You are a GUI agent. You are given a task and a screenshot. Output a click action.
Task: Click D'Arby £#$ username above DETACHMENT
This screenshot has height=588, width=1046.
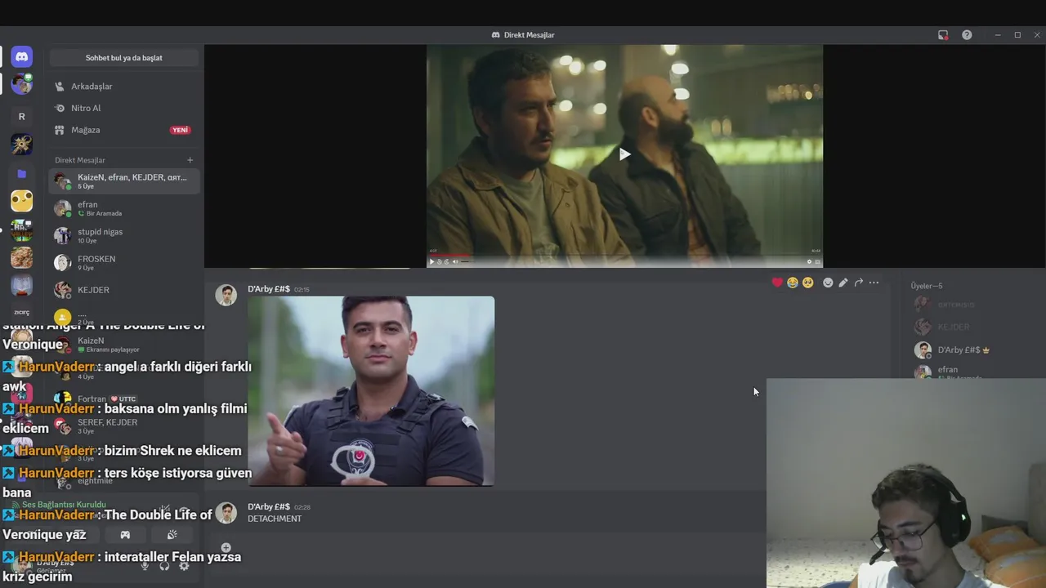269,506
